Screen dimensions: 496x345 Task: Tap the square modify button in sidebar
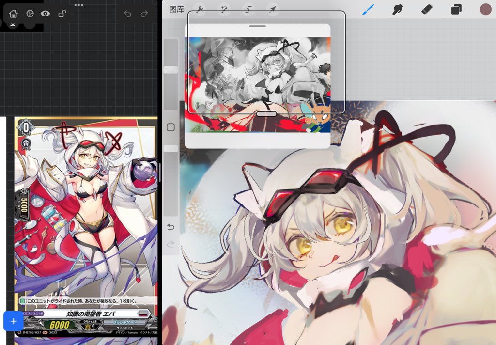pyautogui.click(x=170, y=127)
